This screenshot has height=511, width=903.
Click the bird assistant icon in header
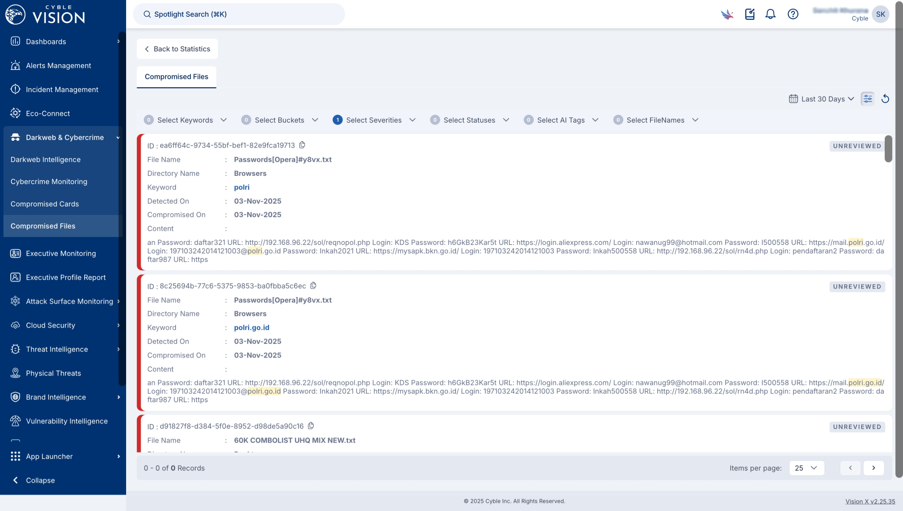[x=727, y=14]
